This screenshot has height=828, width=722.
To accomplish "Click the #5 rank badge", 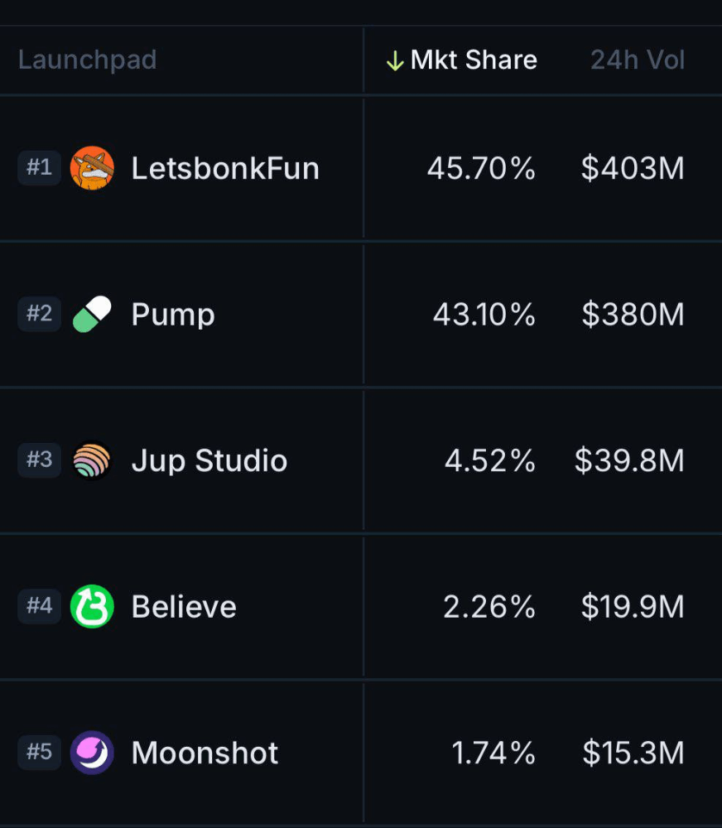I will (40, 753).
